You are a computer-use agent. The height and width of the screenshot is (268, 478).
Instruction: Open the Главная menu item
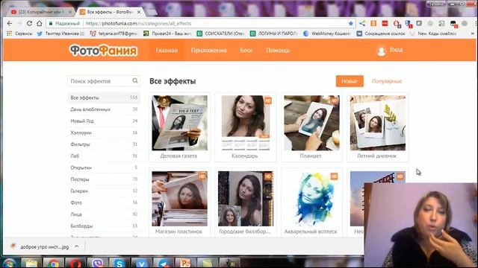(167, 51)
